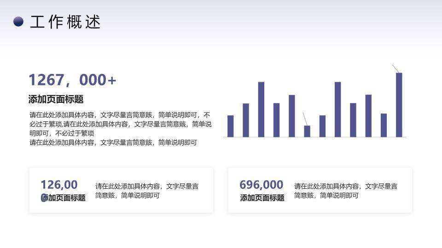Select the third bar from the left
Image resolution: width=442 pixels, height=248 pixels.
click(x=261, y=109)
